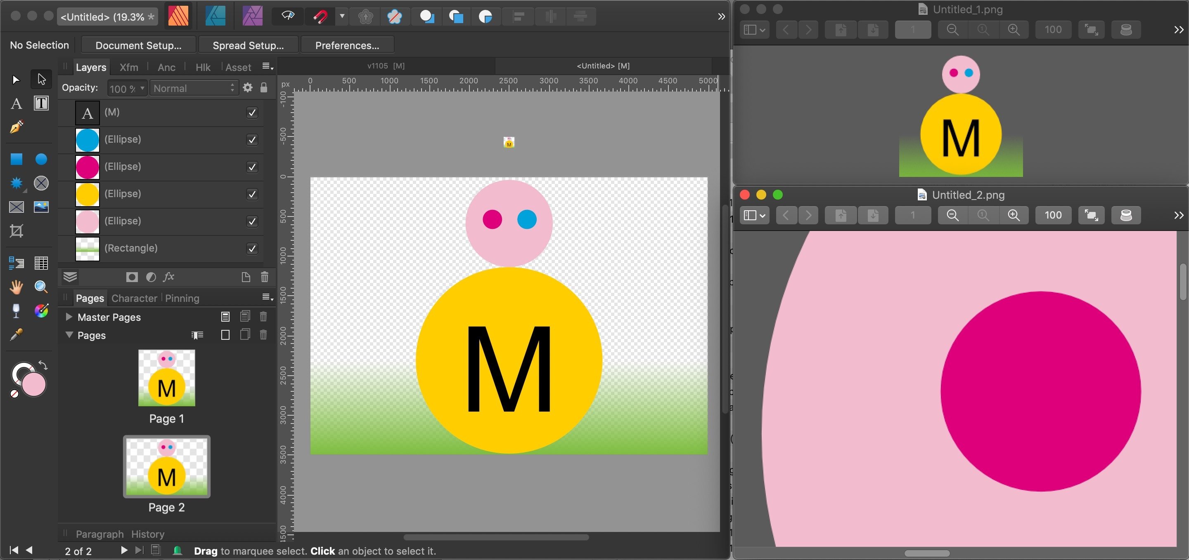Click Adjustments icon in Layers panel
This screenshot has width=1189, height=560.
click(x=150, y=277)
